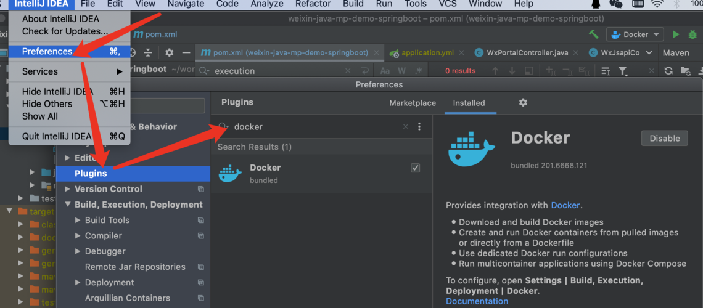Run the Docker configuration with the green play icon
703x308 pixels.
click(x=676, y=34)
